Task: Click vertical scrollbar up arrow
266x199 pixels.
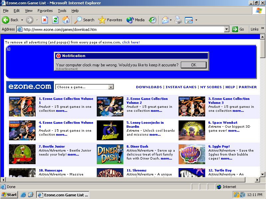Action: point(262,37)
